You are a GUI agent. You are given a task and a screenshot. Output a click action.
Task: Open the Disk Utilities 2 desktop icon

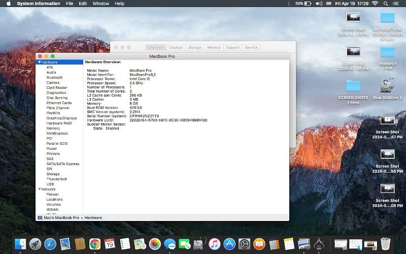pyautogui.click(x=387, y=86)
